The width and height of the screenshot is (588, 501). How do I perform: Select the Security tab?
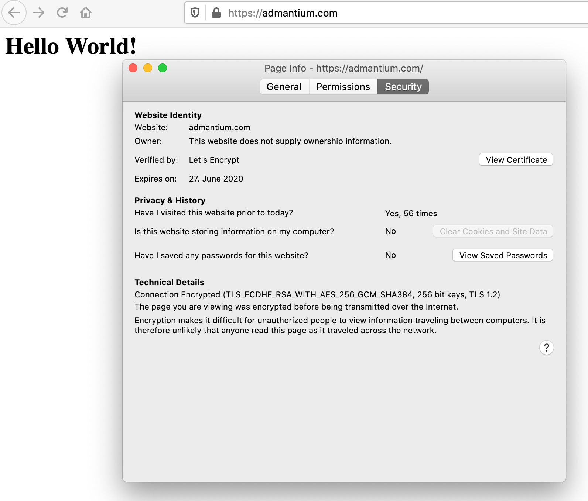403,87
